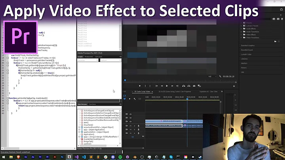Expand the Lumetri Presets folder
Image resolution: width=285 pixels, height=160 pixels.
coord(241,26)
